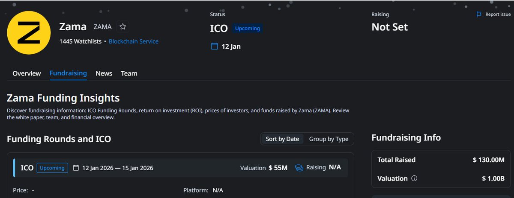Click the Upcoming badge next to ICO status
This screenshot has width=514, height=198.
coord(248,28)
